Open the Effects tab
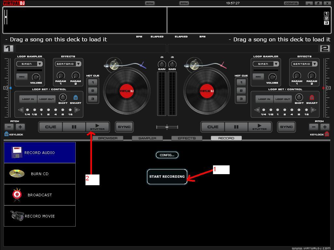 point(187,138)
